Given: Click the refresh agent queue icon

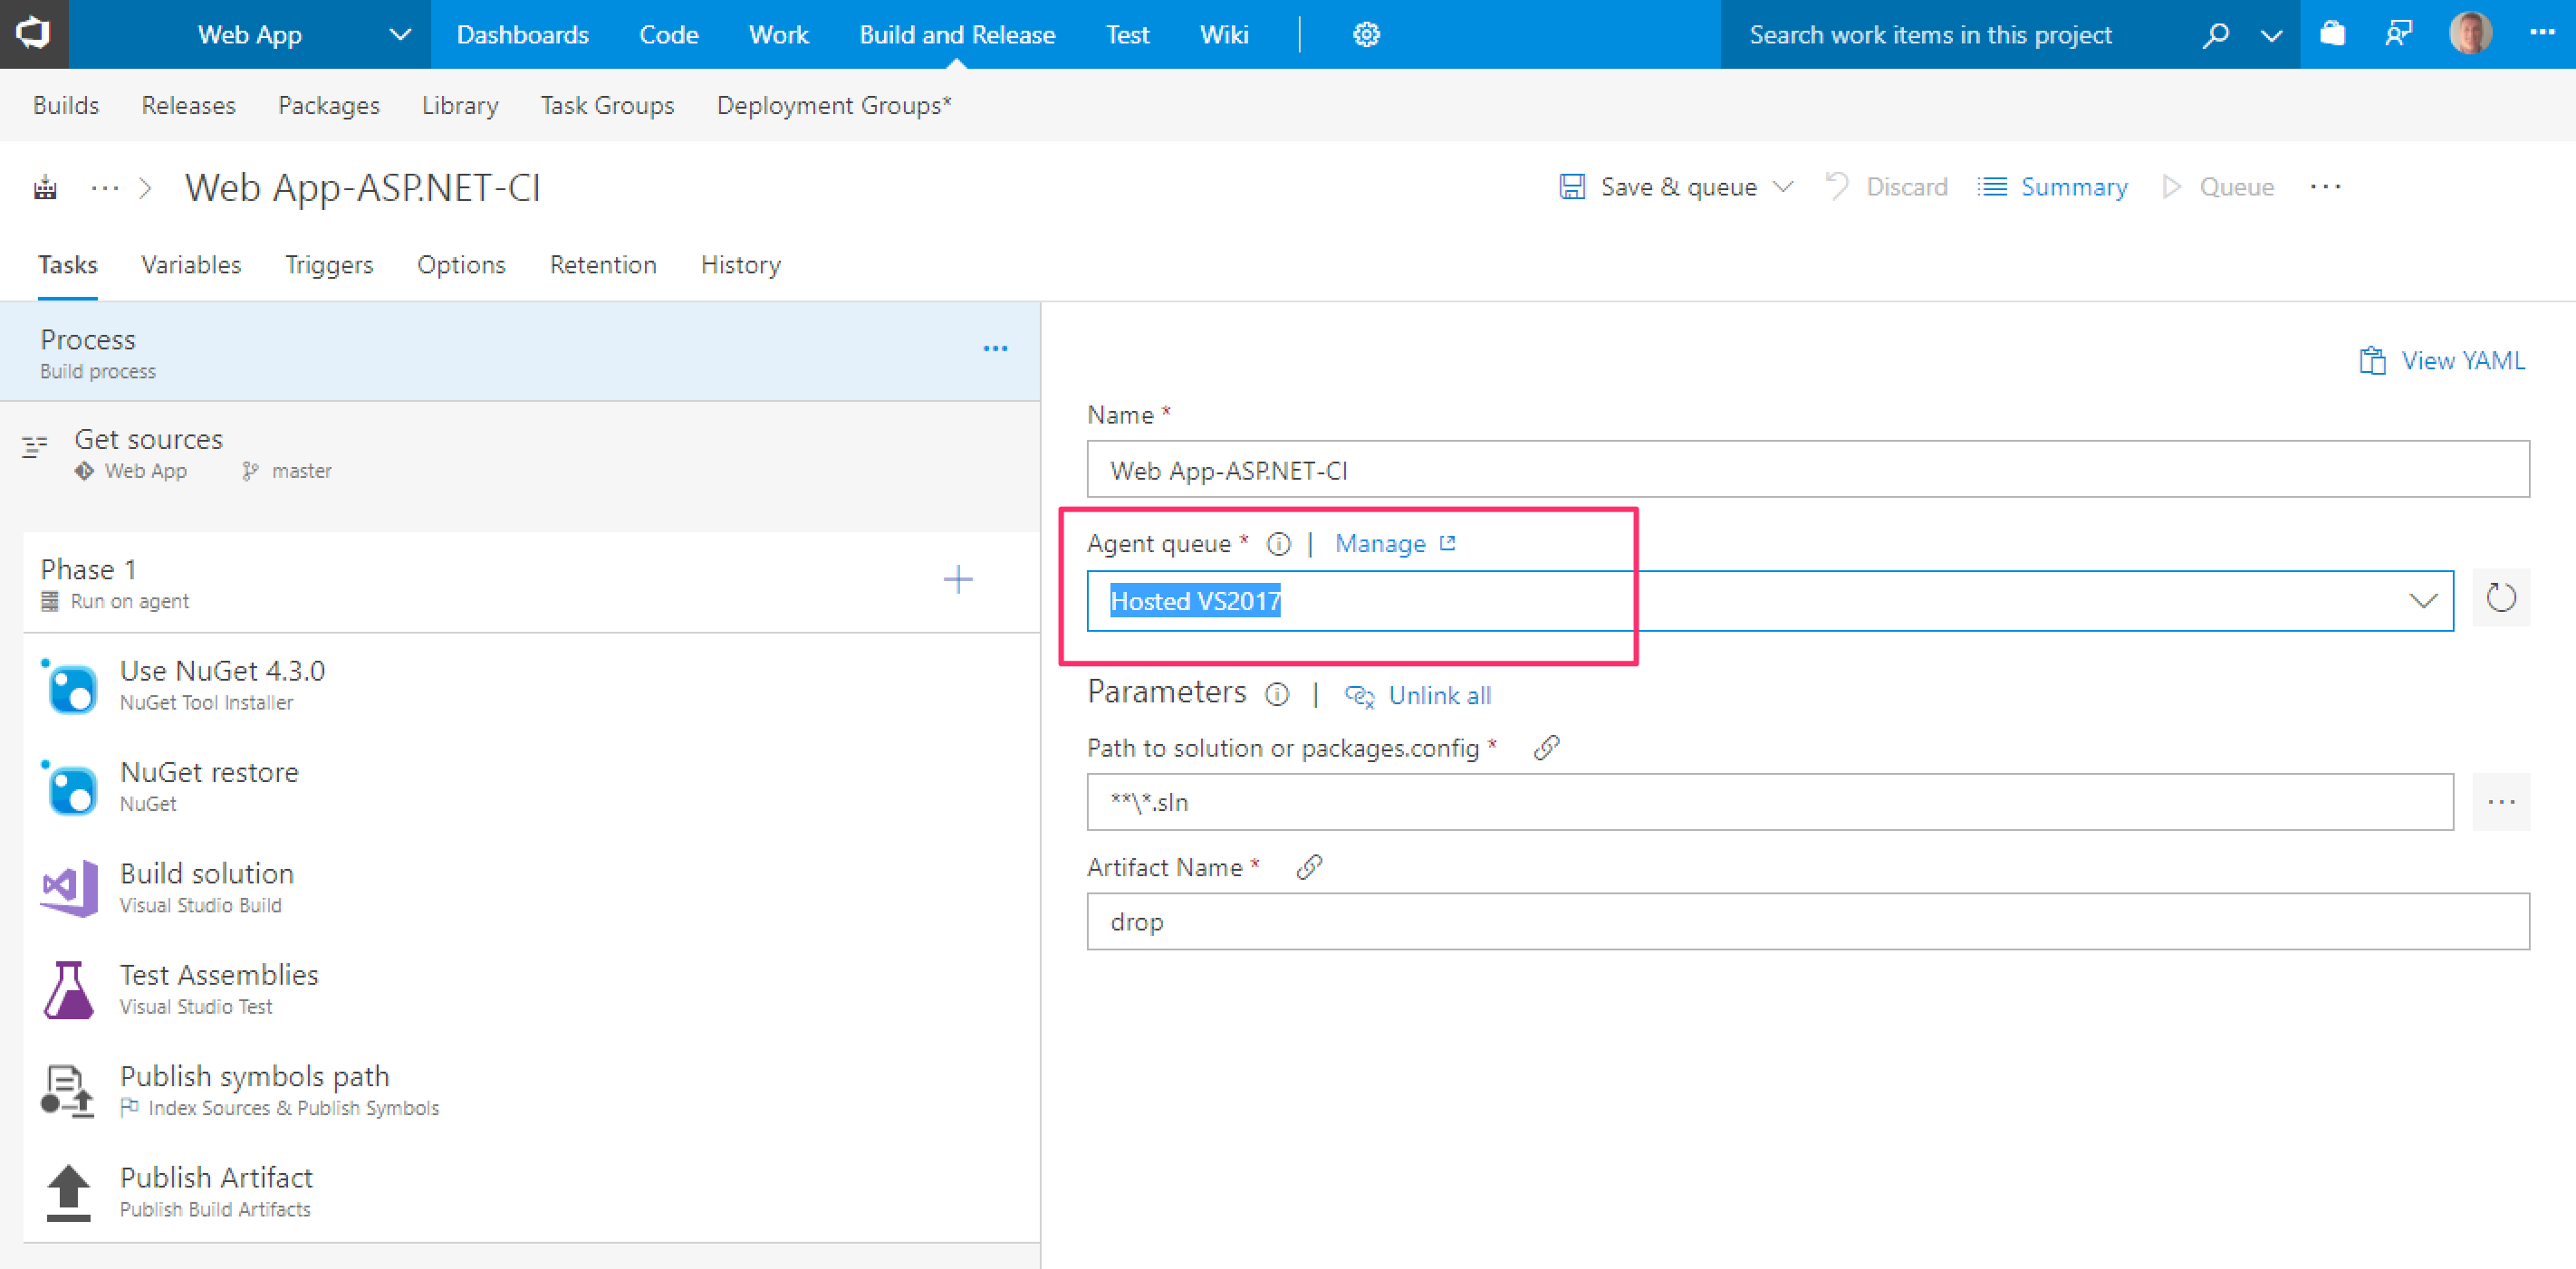Looking at the screenshot, I should (2500, 598).
